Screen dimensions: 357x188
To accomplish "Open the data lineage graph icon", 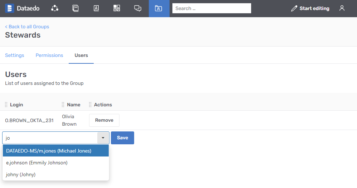I will point(54,8).
